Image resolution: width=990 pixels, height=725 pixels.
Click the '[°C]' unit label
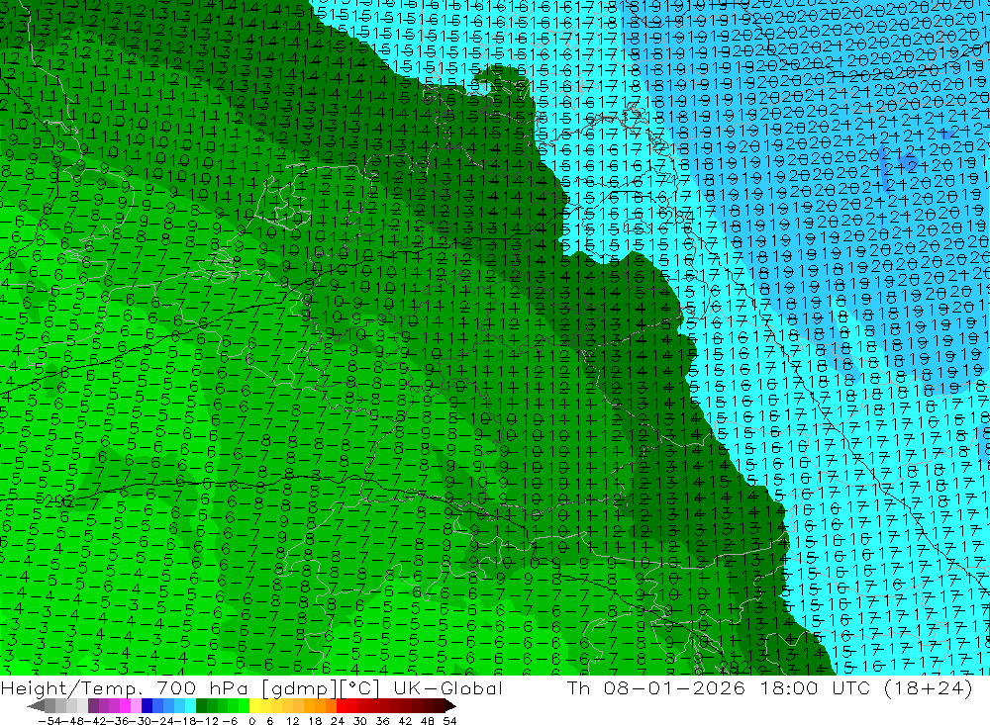pyautogui.click(x=360, y=688)
